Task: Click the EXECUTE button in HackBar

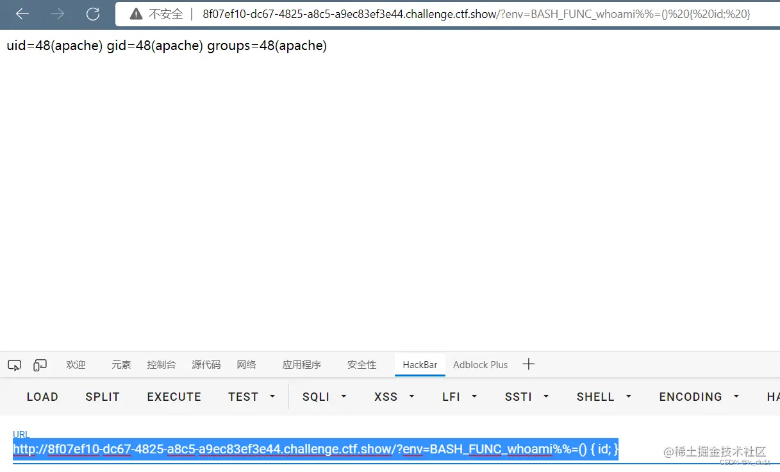Action: click(174, 397)
